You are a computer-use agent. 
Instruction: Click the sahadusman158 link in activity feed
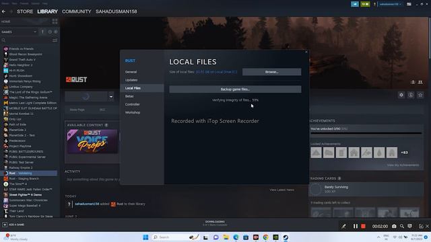tap(87, 204)
